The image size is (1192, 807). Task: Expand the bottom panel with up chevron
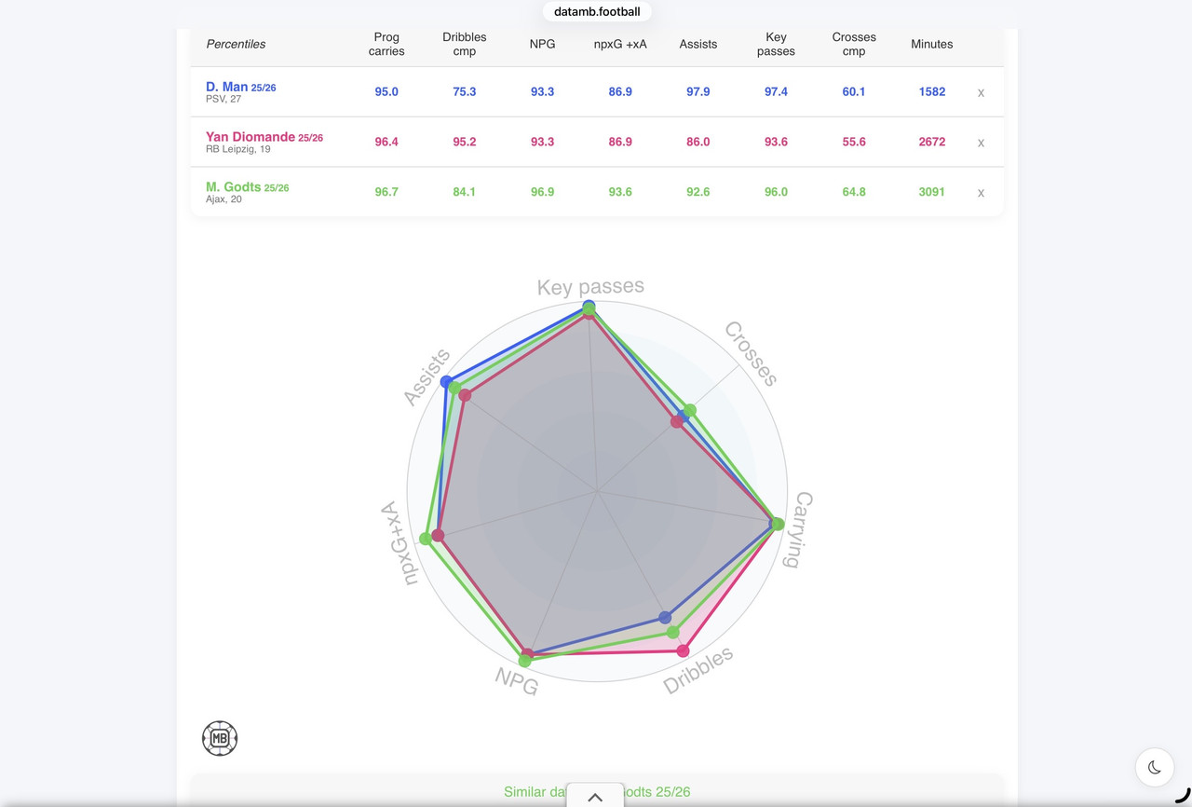pyautogui.click(x=595, y=796)
